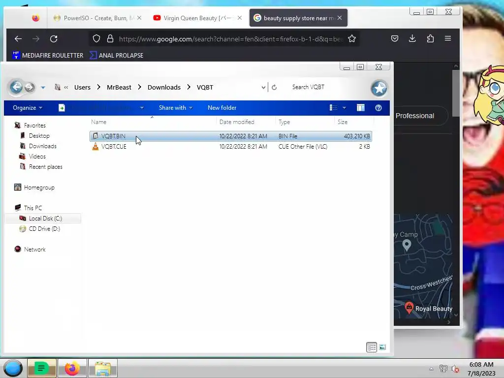The width and height of the screenshot is (504, 378).
Task: Click Downloads in the breadcrumb path
Action: point(164,88)
